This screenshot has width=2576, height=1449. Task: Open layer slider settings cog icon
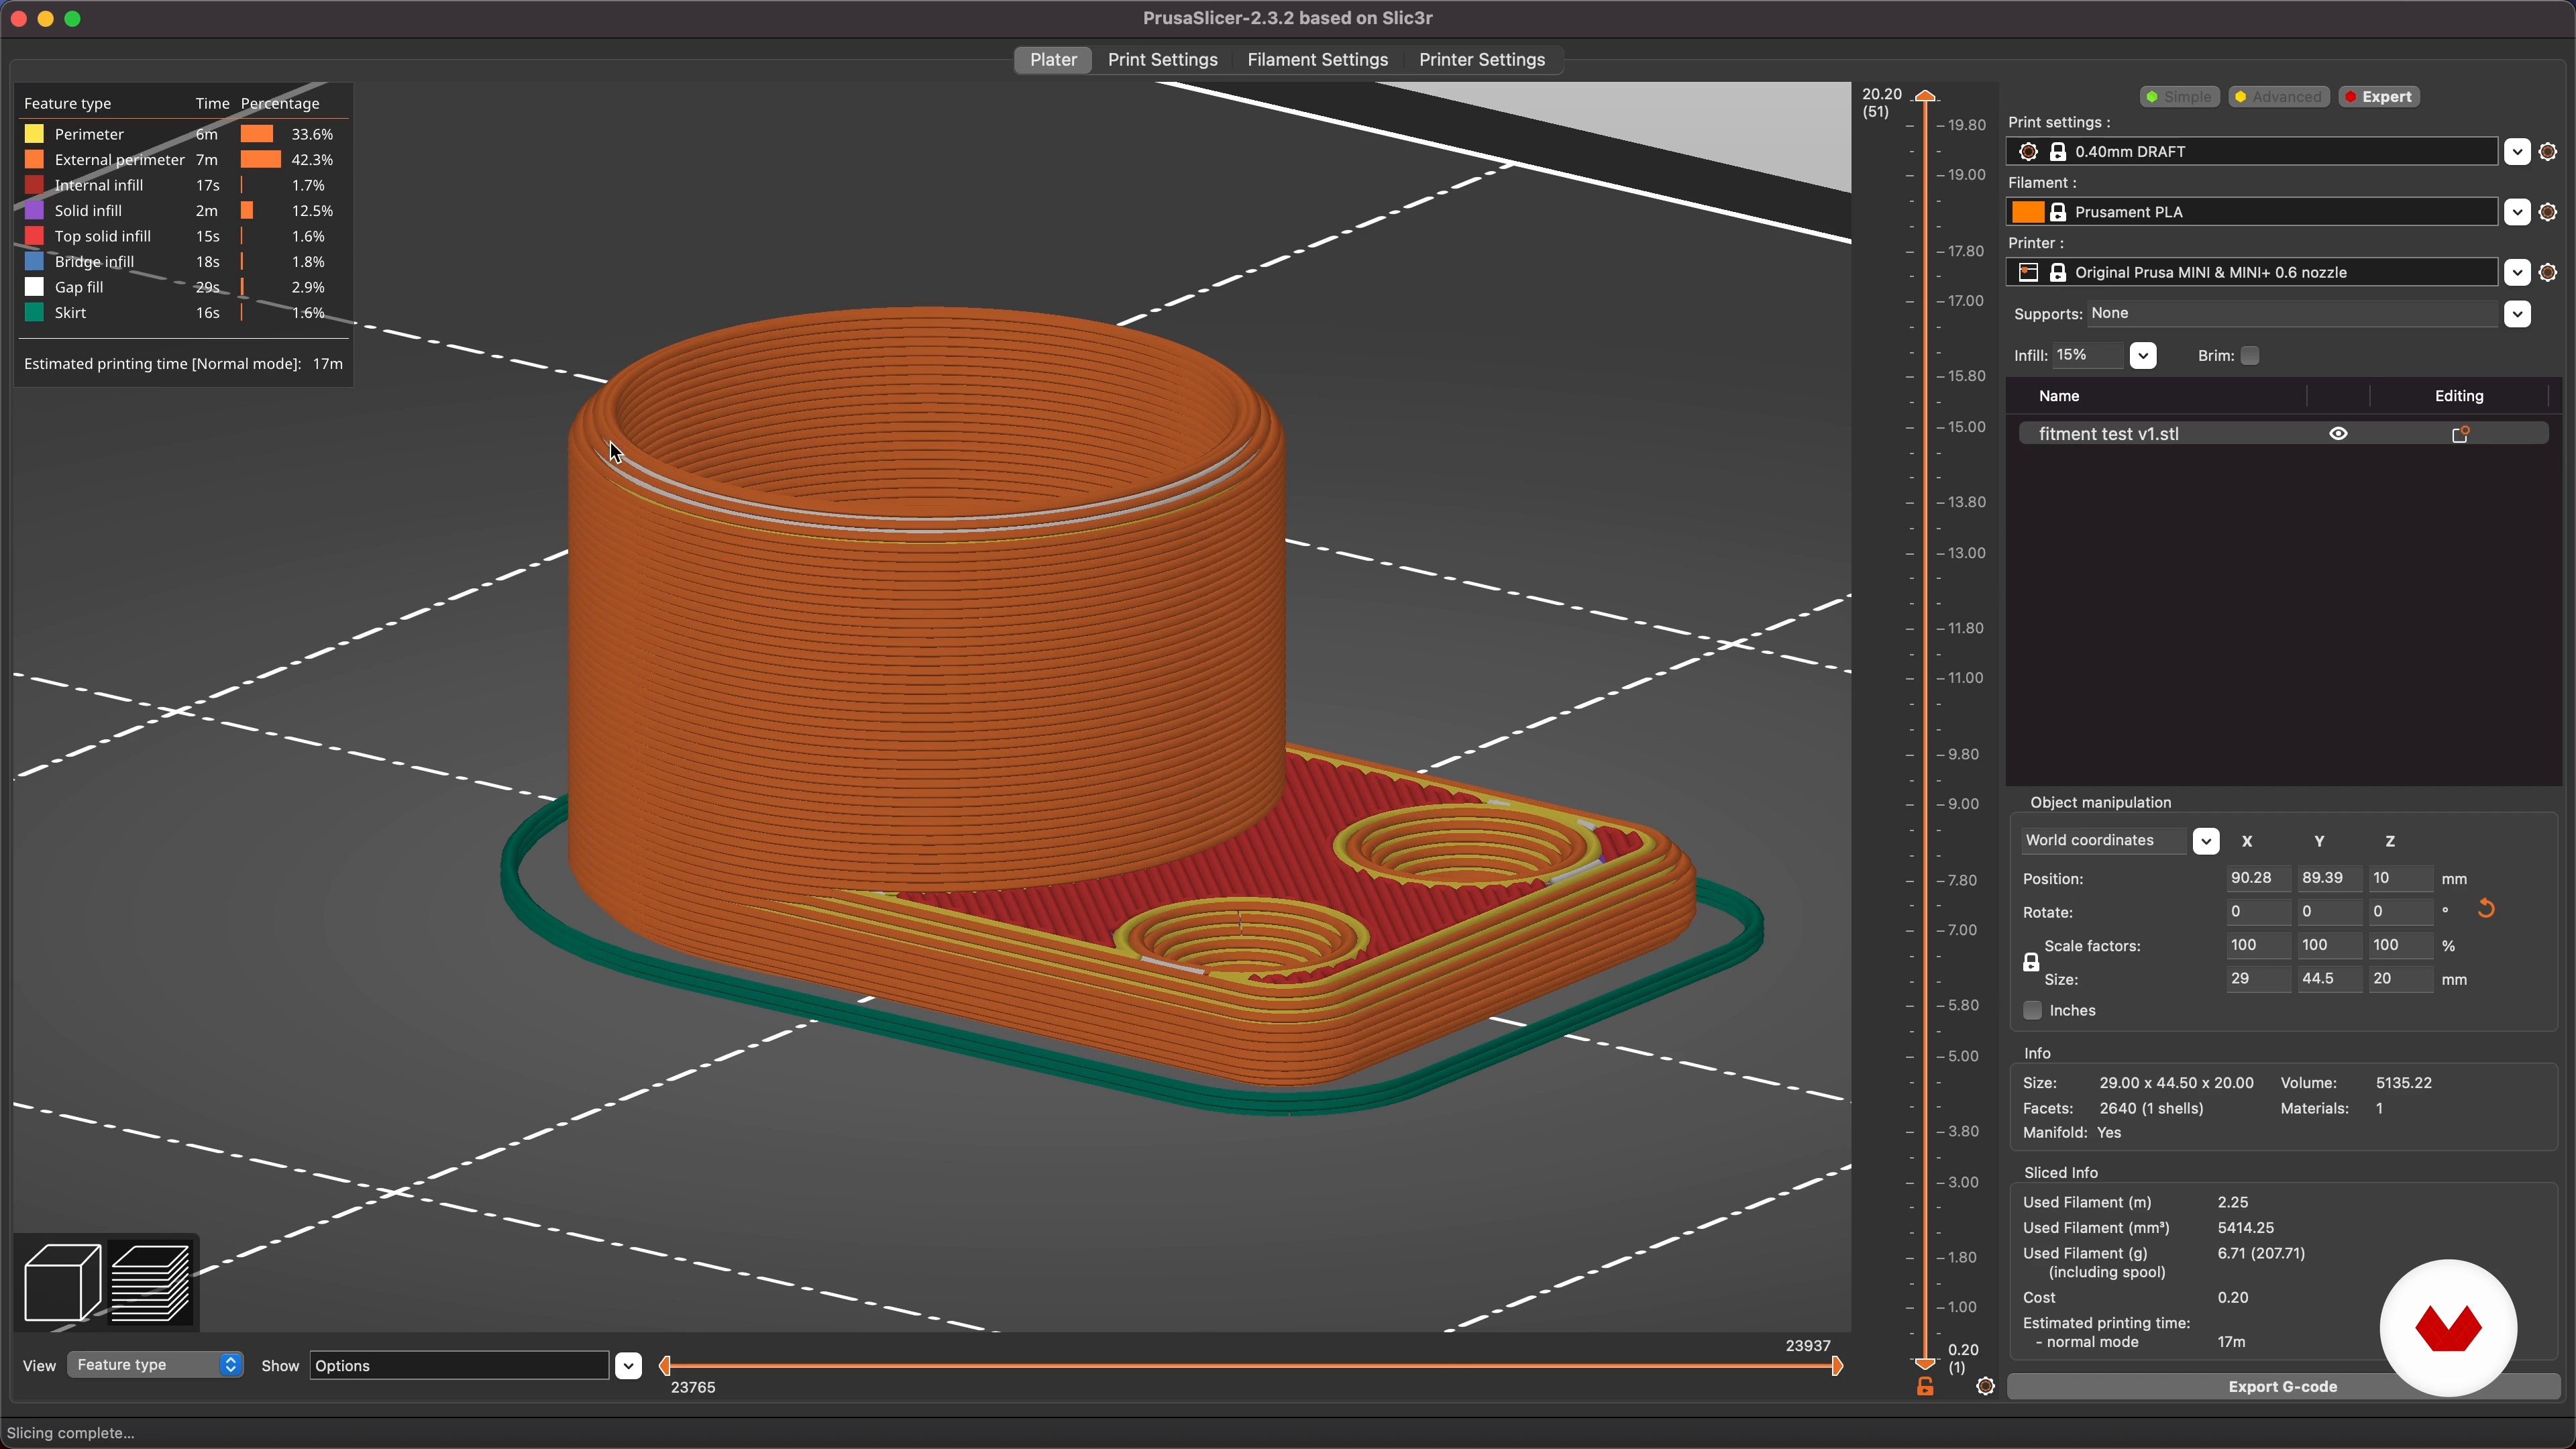tap(1986, 1386)
